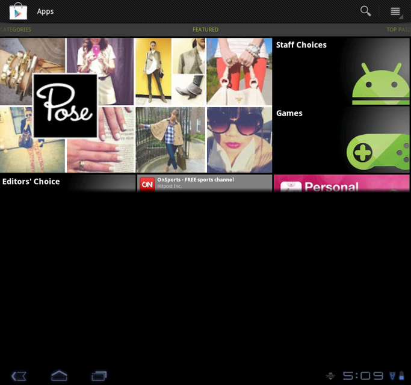Open the Editors' Choice section
Screen dimensions: 411x385
point(67,183)
